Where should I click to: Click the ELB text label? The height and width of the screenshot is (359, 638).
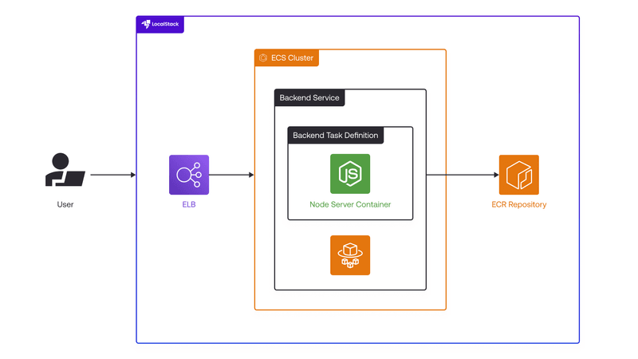189,205
